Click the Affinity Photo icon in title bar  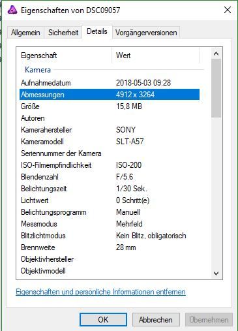coord(12,10)
